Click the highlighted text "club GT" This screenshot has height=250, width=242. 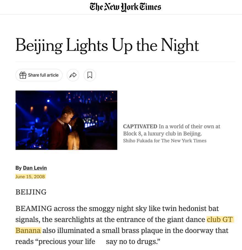pos(220,220)
